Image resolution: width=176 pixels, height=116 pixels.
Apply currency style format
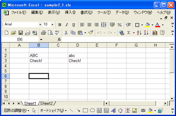tap(112, 25)
